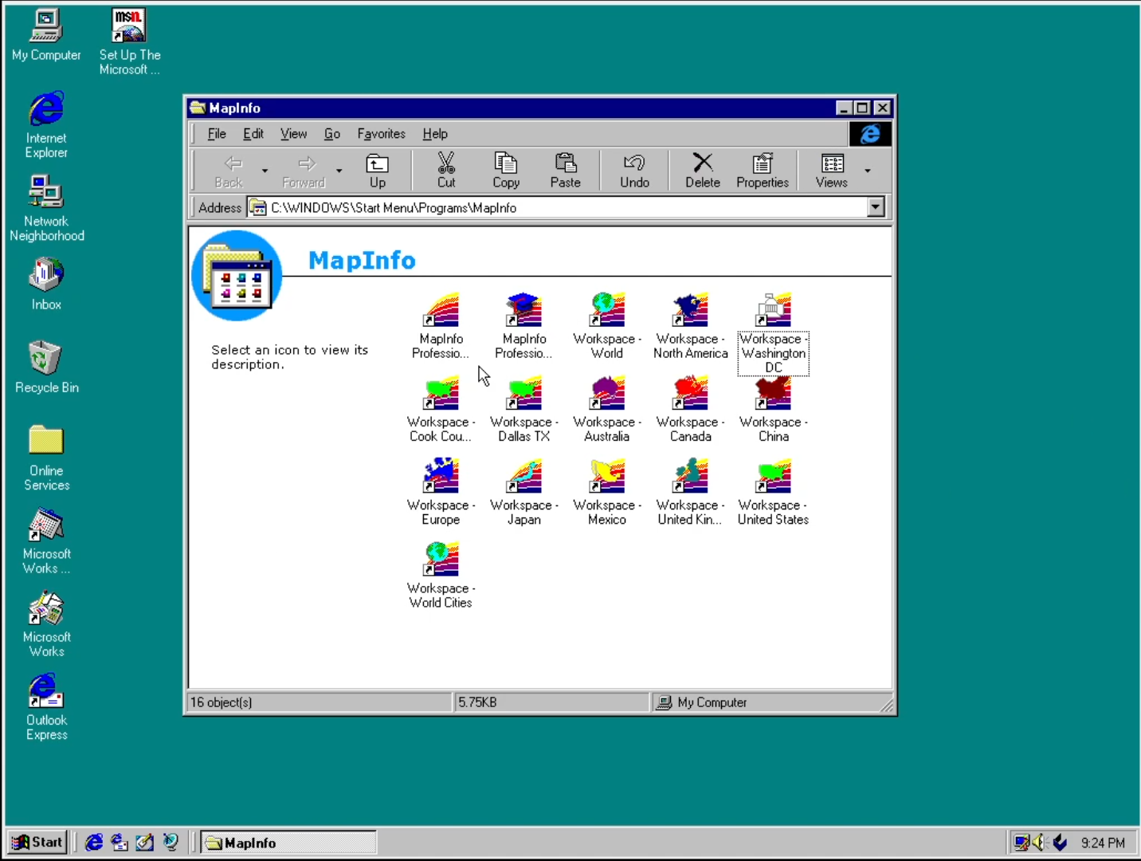
Task: Select Set Up The Microsoft... desktop icon
Action: [129, 42]
